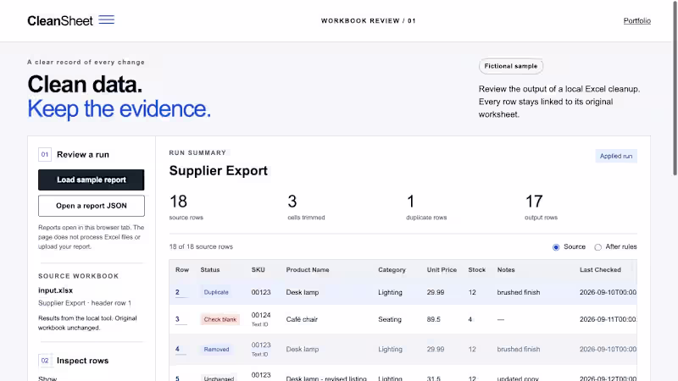Viewport: 678px width, 381px height.
Task: Click the input.xlsx file name
Action: 55,290
